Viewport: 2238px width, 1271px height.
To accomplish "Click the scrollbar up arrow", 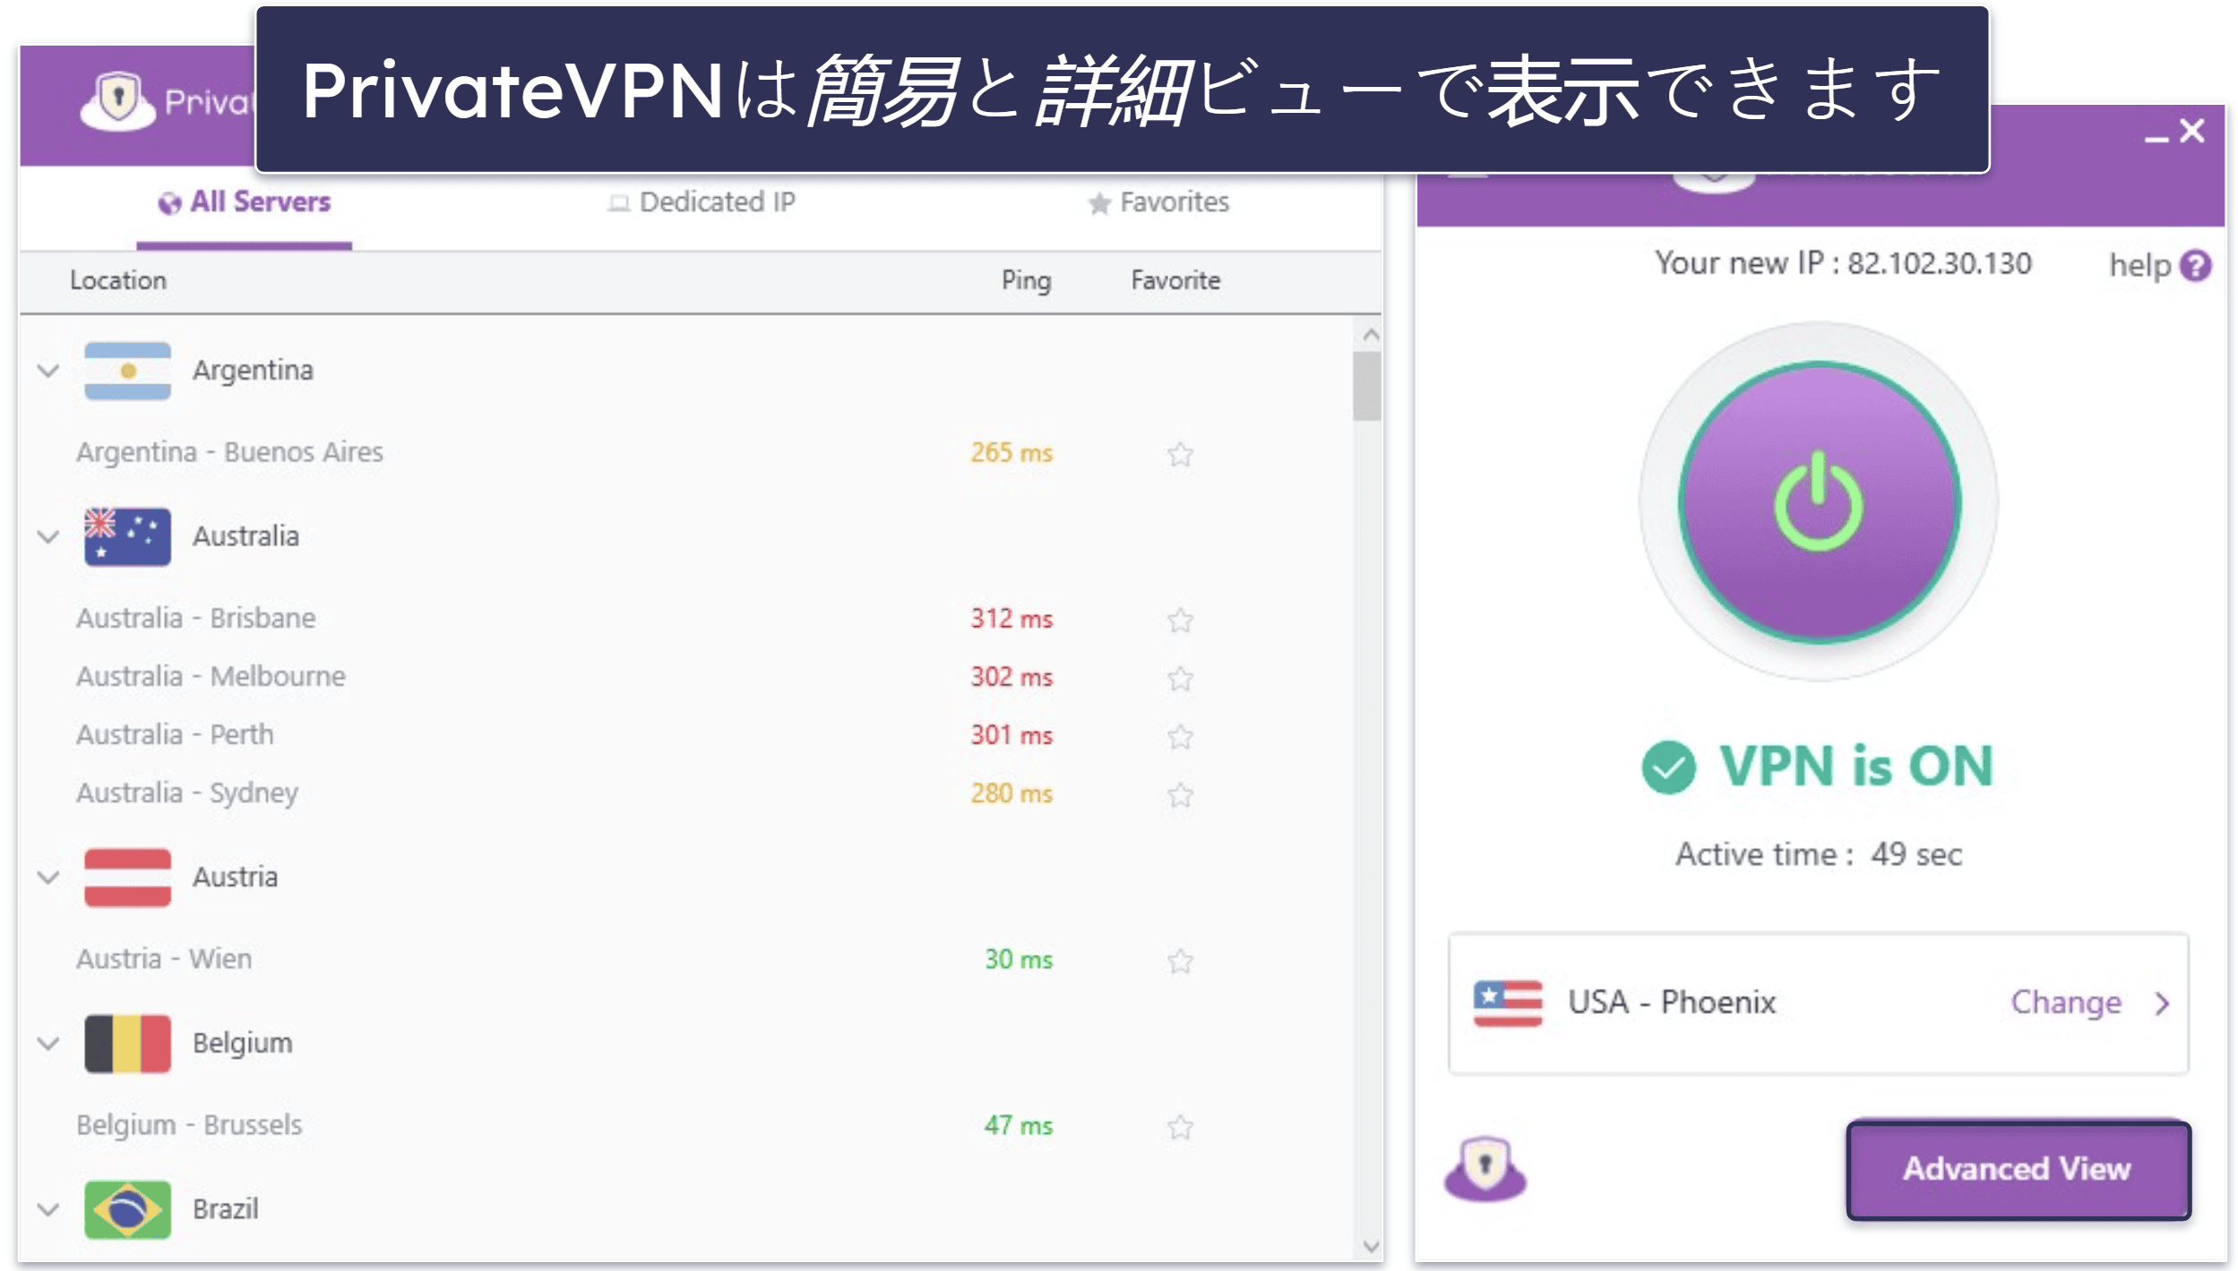I will (1369, 335).
